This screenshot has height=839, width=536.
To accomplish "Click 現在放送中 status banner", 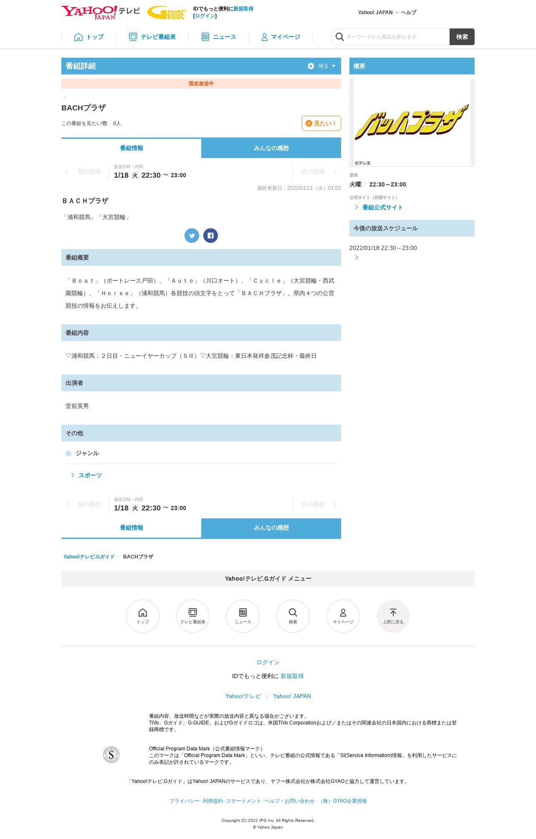I will coord(201,84).
